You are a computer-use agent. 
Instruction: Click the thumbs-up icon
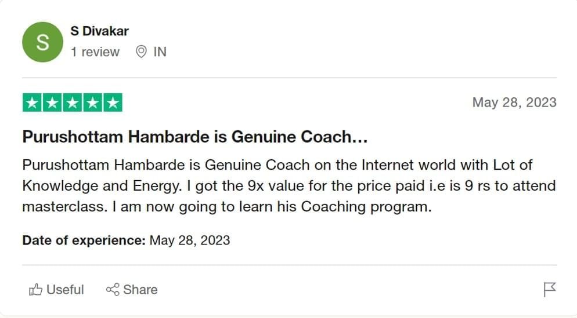pos(35,290)
